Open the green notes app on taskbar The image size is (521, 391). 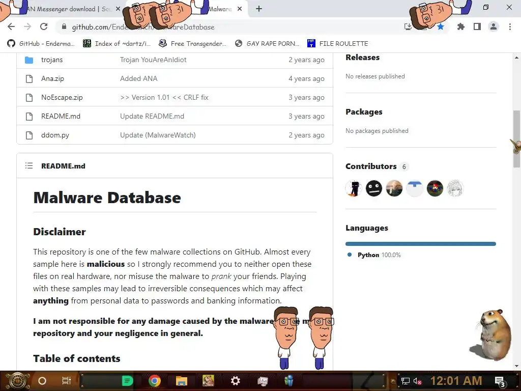(127, 381)
